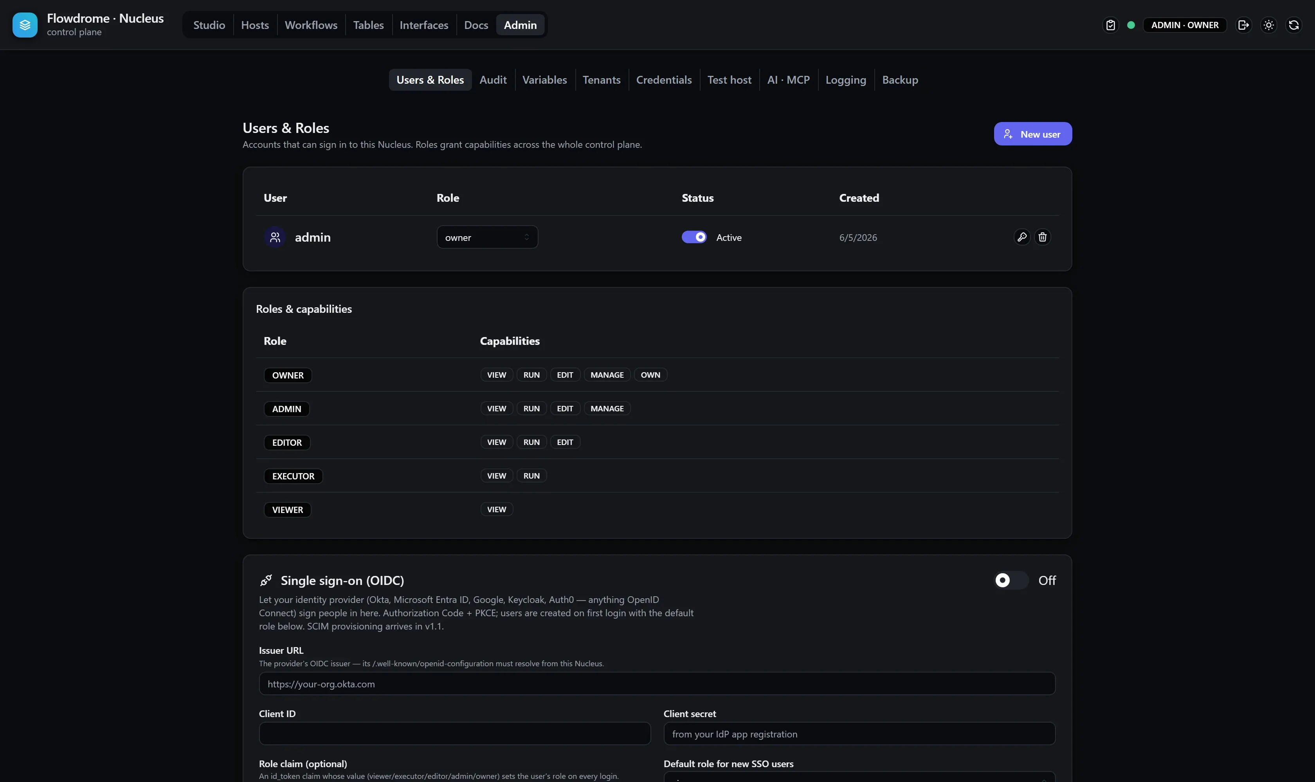The height and width of the screenshot is (782, 1315).
Task: Click the admin user avatar icon
Action: click(275, 237)
